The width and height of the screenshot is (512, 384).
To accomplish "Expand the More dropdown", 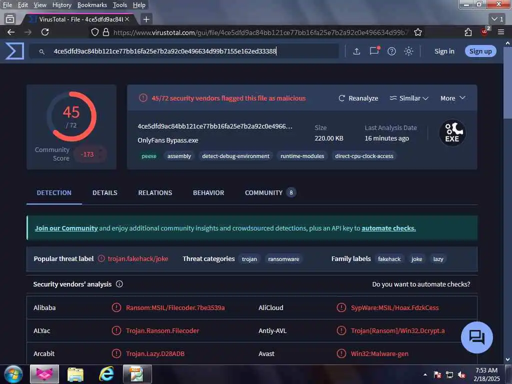I will [452, 98].
